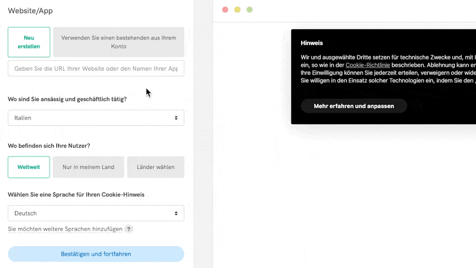Click the question mark help icon
The height and width of the screenshot is (268, 476).
pyautogui.click(x=128, y=229)
